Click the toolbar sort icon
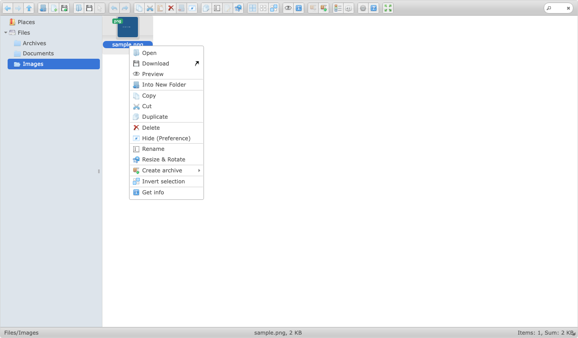The width and height of the screenshot is (578, 338). (x=349, y=8)
